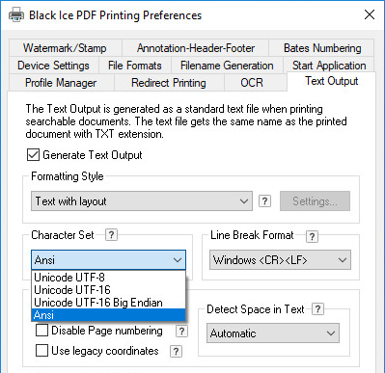Switch to the OCR tab
Viewport: 385px width, 373px height.
click(x=252, y=83)
